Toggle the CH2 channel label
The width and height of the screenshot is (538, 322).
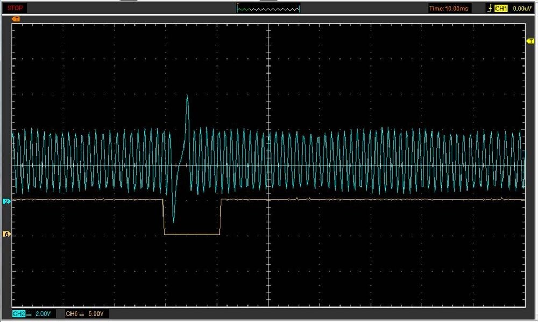coord(19,313)
